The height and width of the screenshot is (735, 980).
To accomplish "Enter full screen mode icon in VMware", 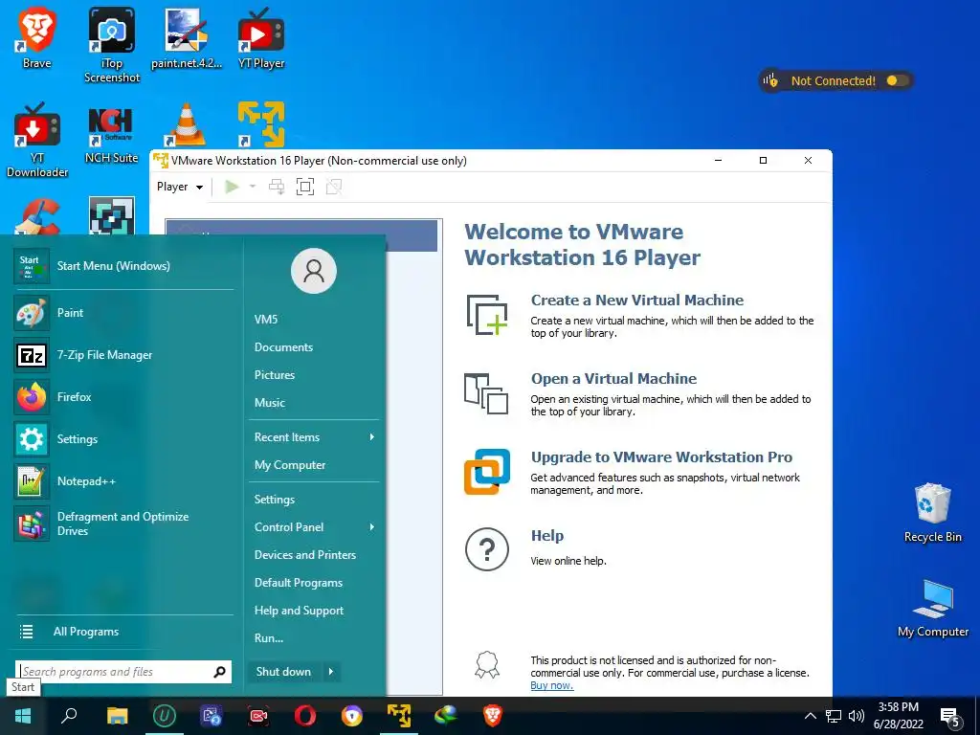I will point(305,187).
